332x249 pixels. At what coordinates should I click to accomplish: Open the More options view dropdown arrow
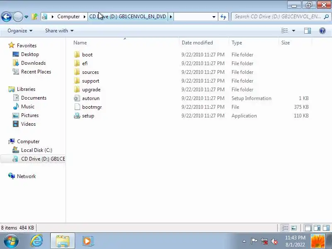pyautogui.click(x=294, y=31)
